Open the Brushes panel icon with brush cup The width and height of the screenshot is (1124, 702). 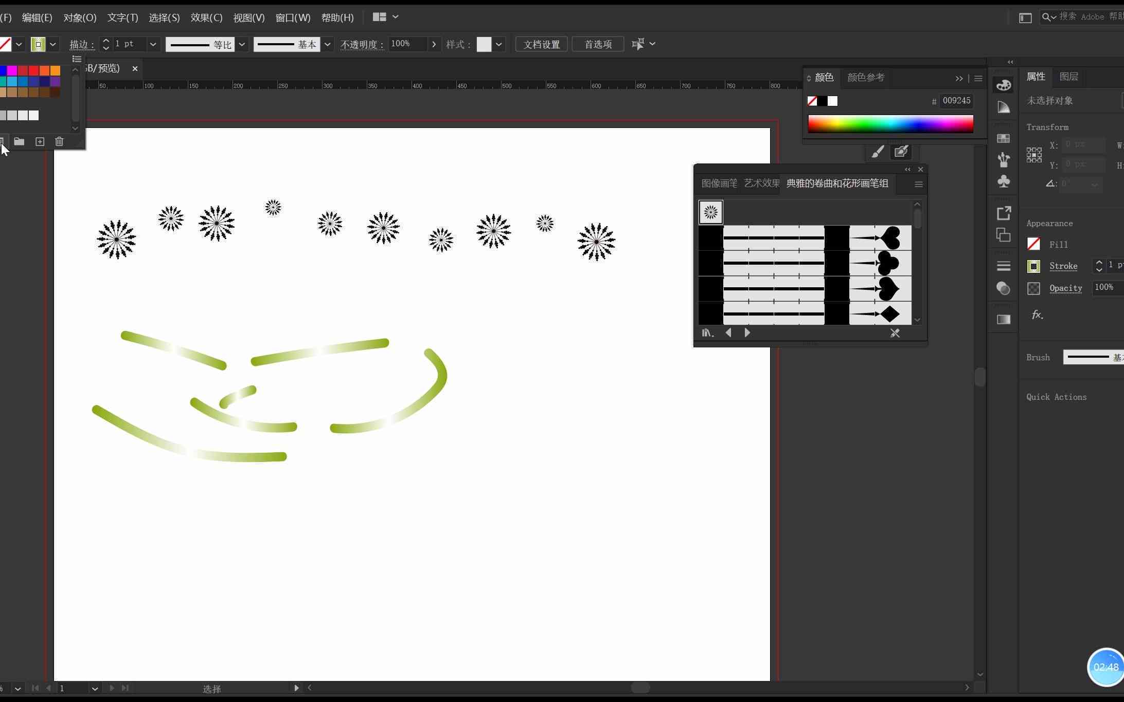pyautogui.click(x=1003, y=160)
